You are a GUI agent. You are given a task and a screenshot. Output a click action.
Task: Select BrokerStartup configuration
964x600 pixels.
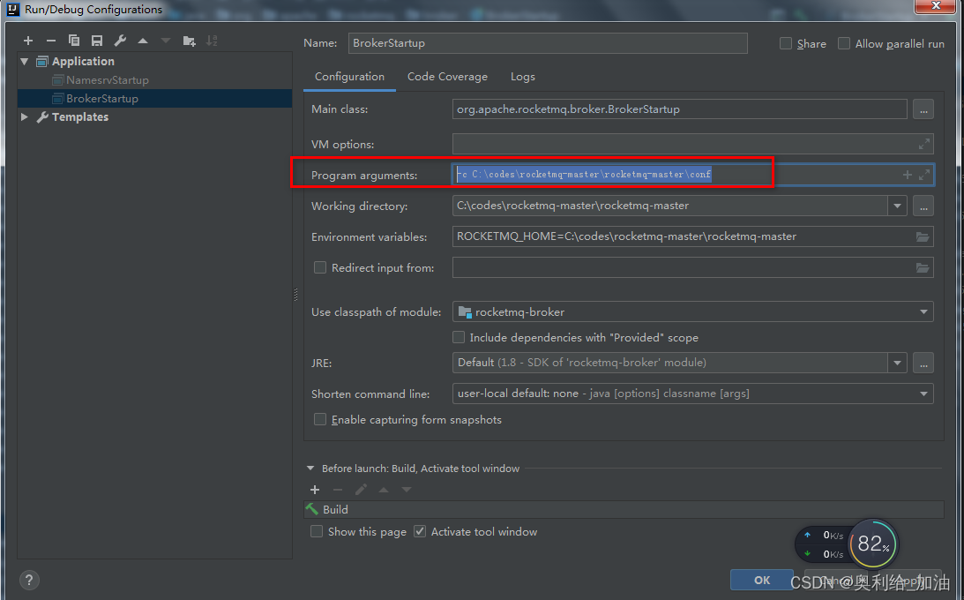point(155,98)
